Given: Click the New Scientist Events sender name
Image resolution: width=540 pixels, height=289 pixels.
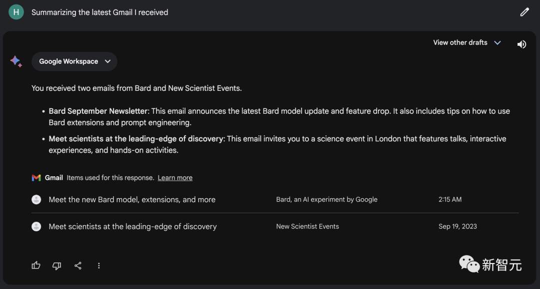Looking at the screenshot, I should (307, 227).
